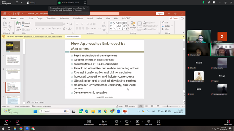Expand Zoom audio options arrow
This screenshot has height=131, width=234.
(x=10, y=122)
